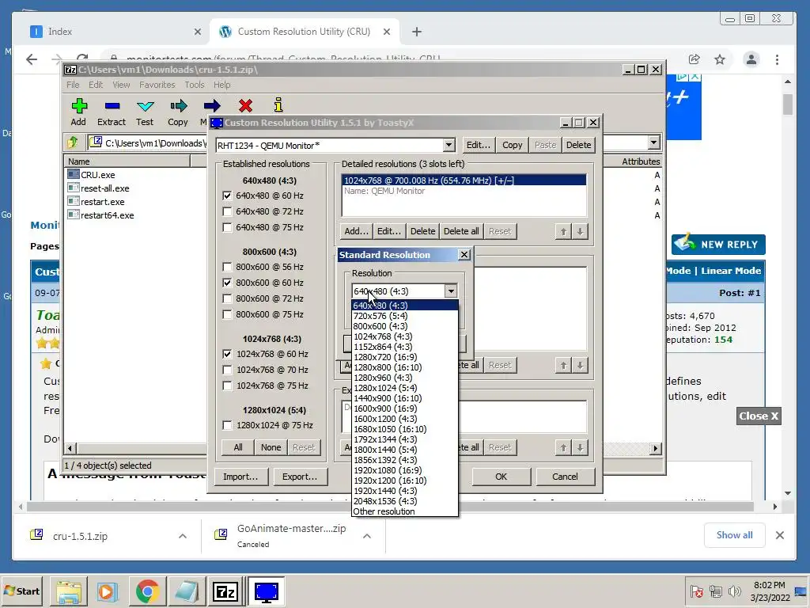Open the monitor selection dropdown
This screenshot has height=608, width=810.
point(449,146)
